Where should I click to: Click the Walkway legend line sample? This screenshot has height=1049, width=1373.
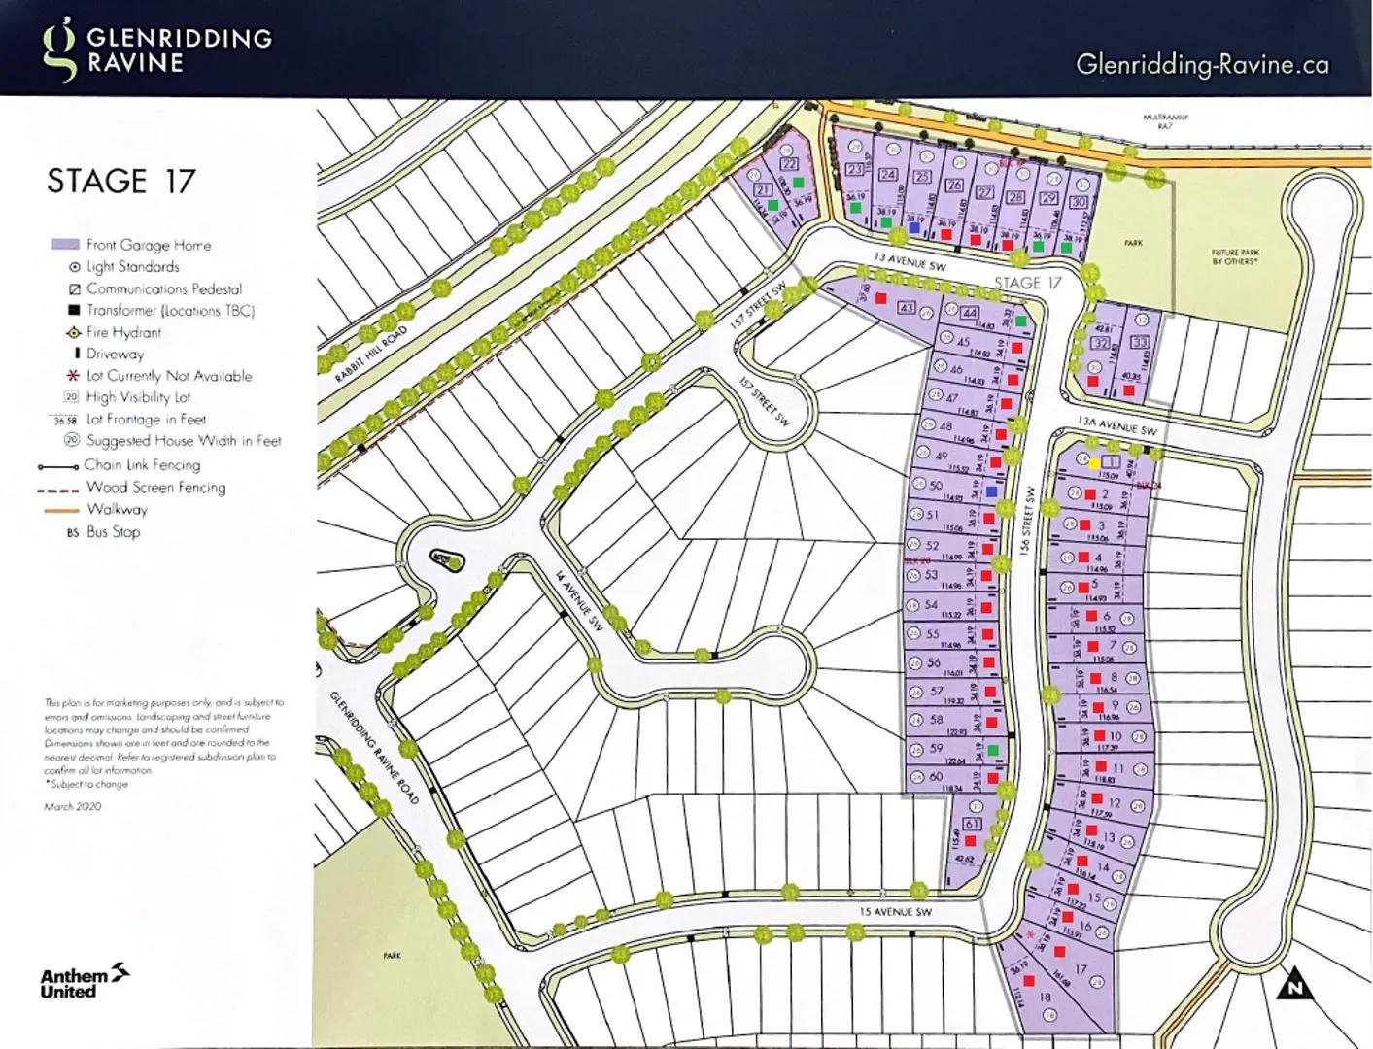(58, 510)
